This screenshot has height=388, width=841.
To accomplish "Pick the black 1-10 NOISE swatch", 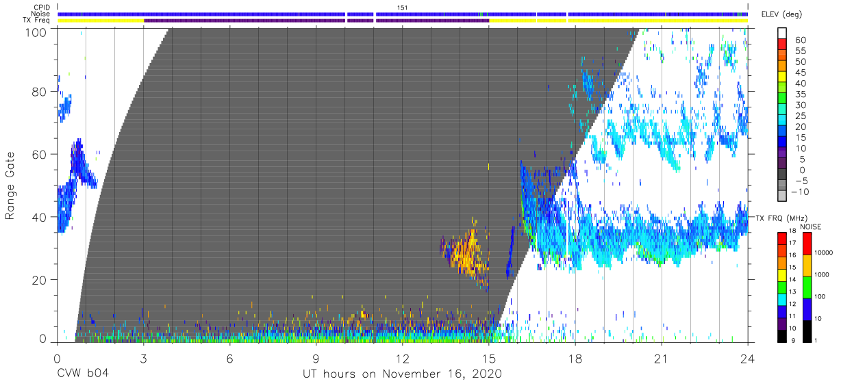I will [807, 331].
